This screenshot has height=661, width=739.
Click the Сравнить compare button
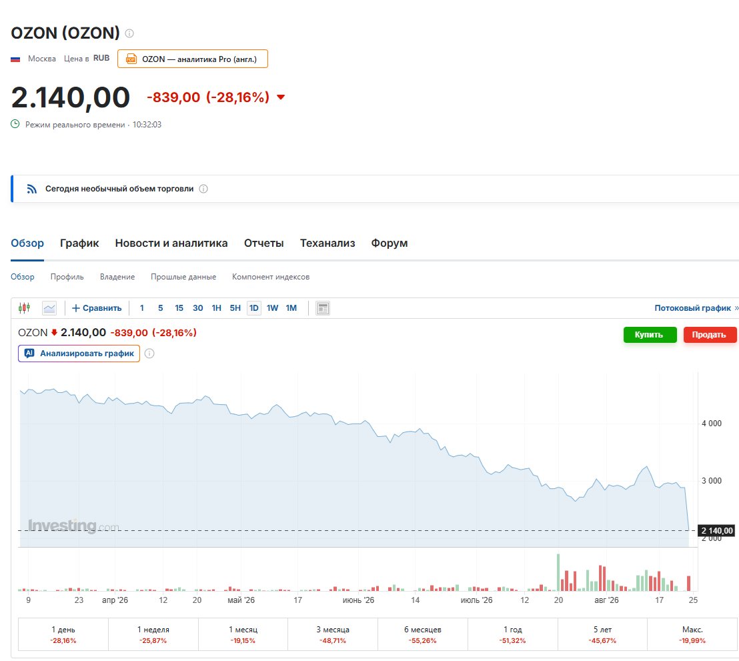pyautogui.click(x=97, y=308)
